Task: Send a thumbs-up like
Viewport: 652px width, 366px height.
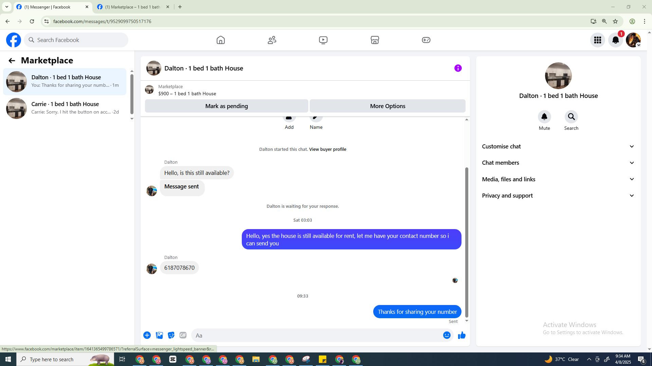Action: pos(461,335)
